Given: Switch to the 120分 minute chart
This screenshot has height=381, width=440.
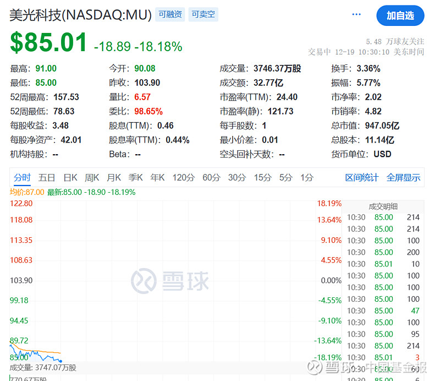Looking at the screenshot, I should coord(184,177).
